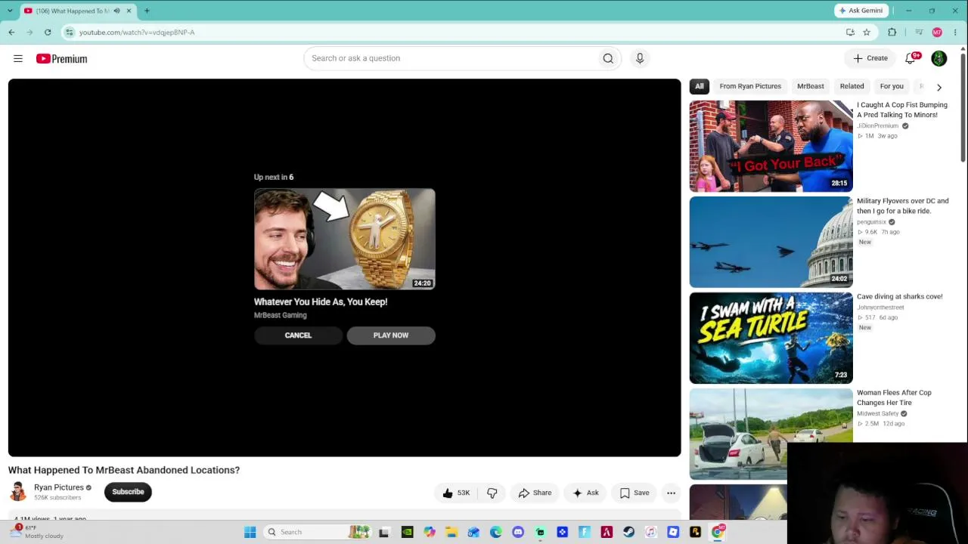Select the From Ryan Pictures chip
968x544 pixels.
[750, 86]
